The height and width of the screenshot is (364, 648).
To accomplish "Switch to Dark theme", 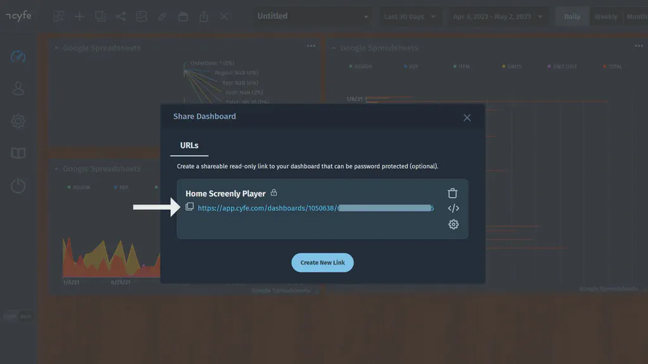I will click(25, 316).
